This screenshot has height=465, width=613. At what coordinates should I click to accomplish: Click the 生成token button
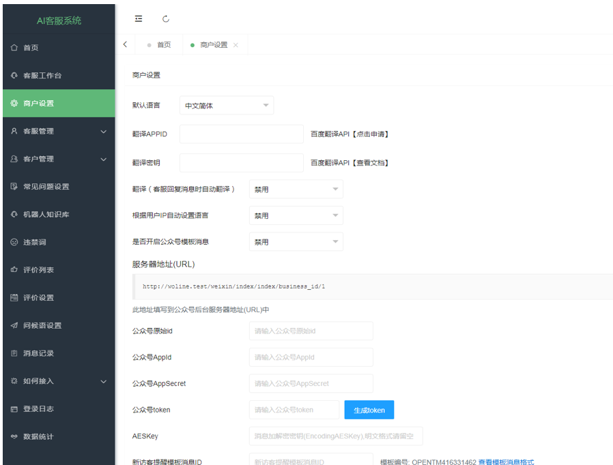coord(369,410)
